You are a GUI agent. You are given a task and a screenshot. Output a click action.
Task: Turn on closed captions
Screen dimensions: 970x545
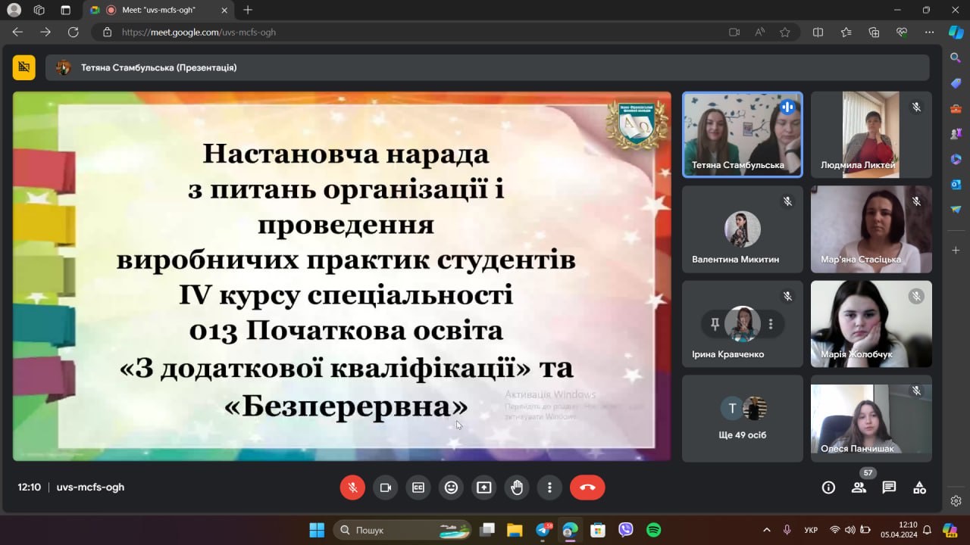(418, 487)
